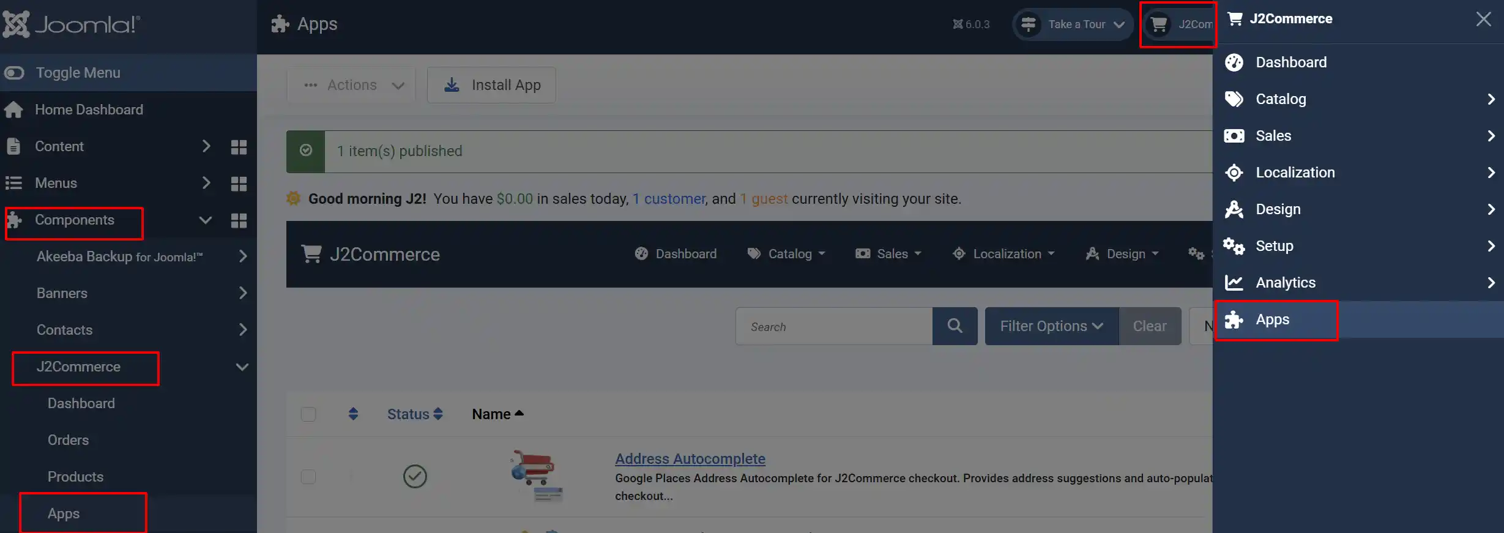
Task: Open Dashboard in J2Commerce side panel
Action: tap(1358, 62)
